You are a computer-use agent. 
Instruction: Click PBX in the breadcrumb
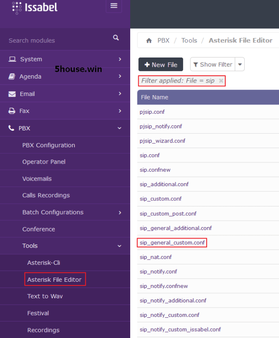(x=163, y=41)
